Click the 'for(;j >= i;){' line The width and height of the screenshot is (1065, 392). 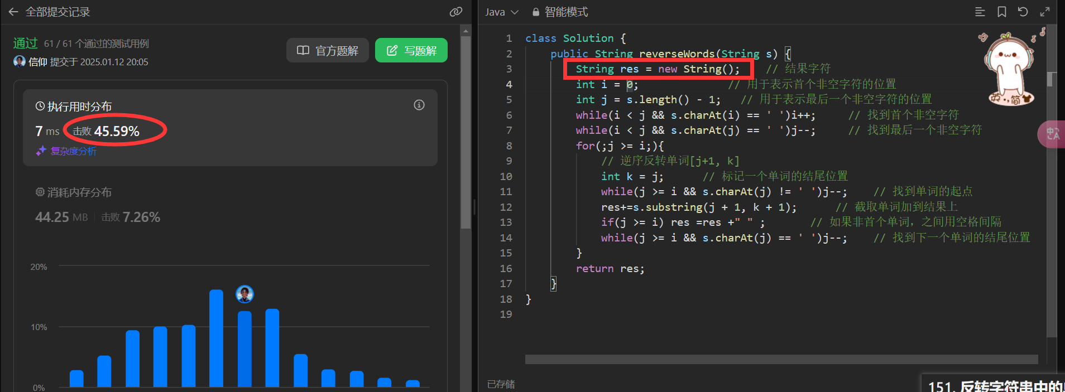[x=620, y=146]
